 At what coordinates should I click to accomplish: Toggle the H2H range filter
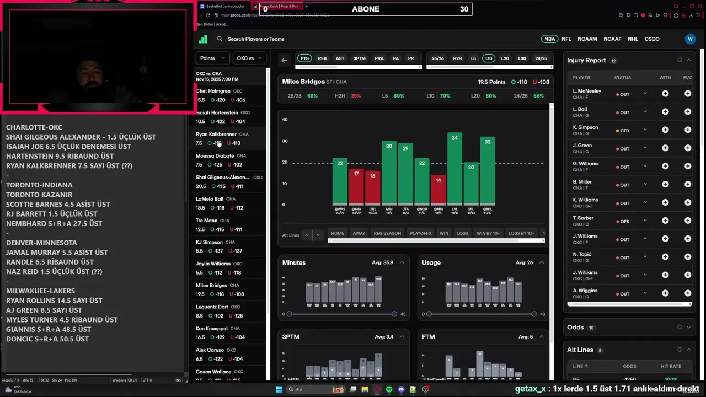click(457, 58)
